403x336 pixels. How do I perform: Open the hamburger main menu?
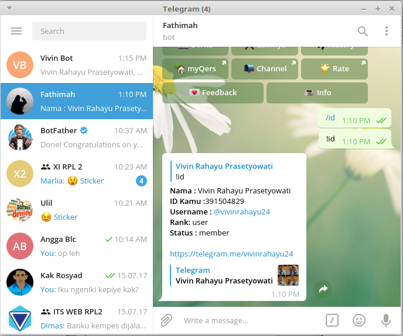[16, 31]
